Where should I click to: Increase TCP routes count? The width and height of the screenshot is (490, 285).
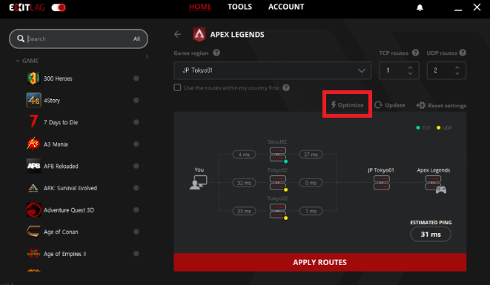pos(410,67)
